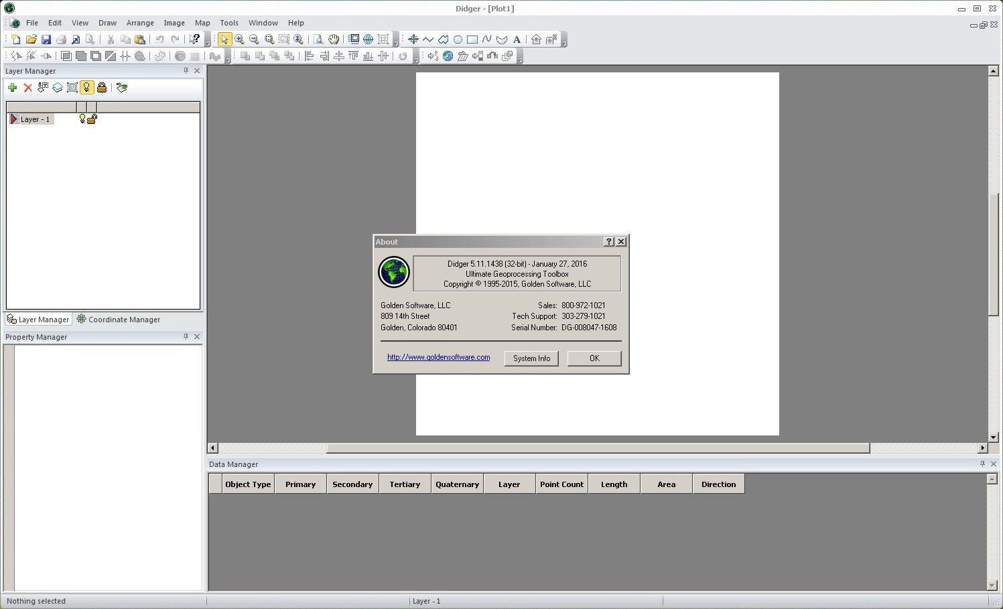Screen dimensions: 1003x609
Task: Select the Pan hand tool
Action: 333,40
